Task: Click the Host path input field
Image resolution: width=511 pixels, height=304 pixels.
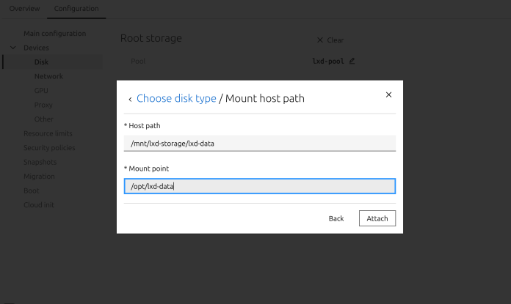Action: coord(260,144)
